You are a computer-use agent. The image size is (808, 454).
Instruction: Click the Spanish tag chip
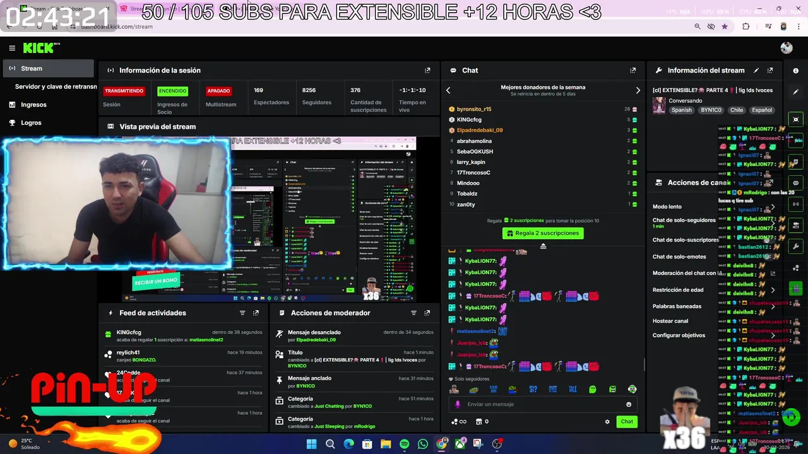click(682, 110)
